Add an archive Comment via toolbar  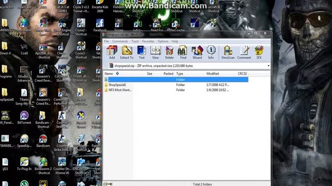click(x=244, y=52)
